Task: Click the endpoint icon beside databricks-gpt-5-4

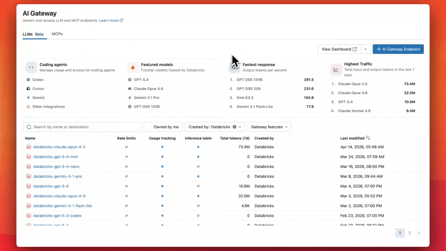Action: 29,186
